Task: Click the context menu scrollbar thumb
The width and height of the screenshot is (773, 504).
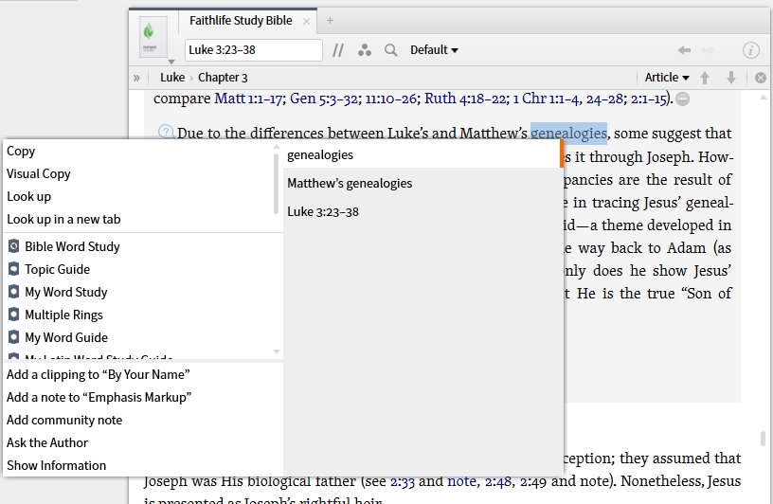Action: 276,184
